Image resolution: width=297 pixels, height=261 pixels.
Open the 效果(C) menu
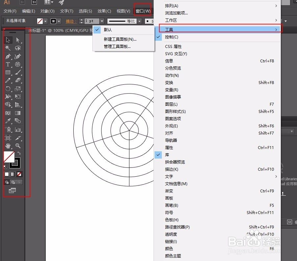(x=104, y=11)
